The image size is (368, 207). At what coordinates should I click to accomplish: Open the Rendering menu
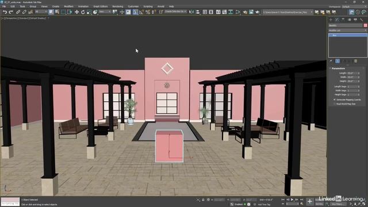[117, 6]
